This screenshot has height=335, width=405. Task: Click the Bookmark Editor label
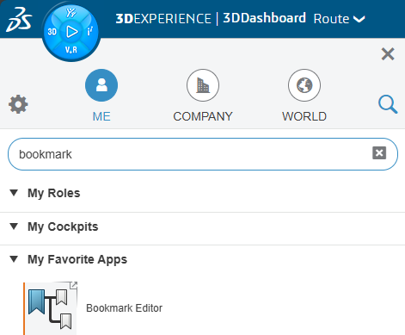(x=124, y=308)
